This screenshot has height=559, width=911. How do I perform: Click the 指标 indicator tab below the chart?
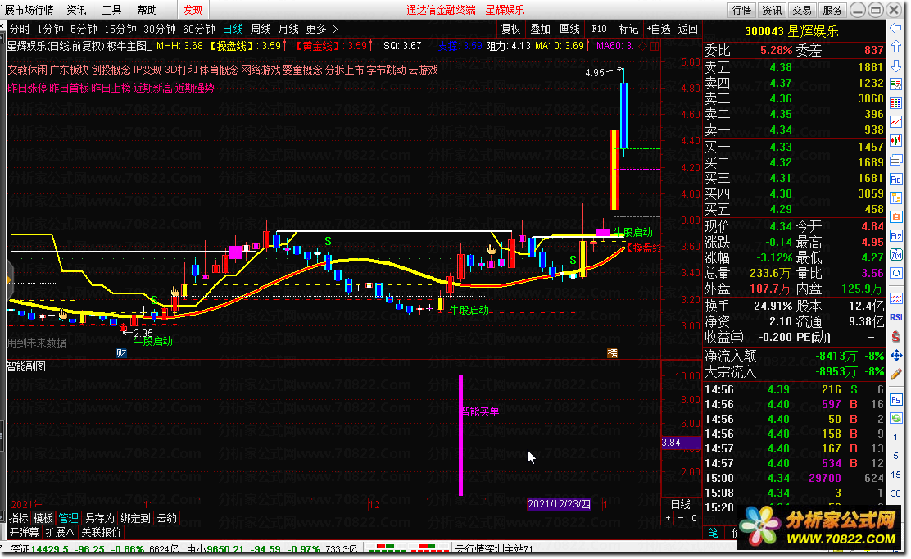(19, 518)
